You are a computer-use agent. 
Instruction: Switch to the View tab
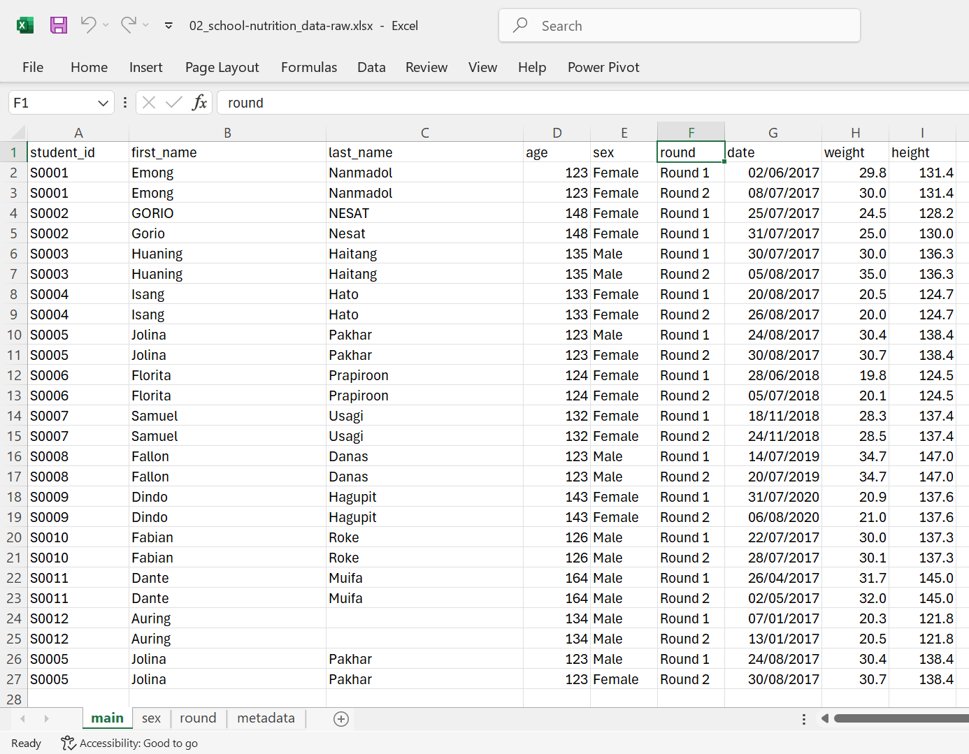[x=482, y=67]
